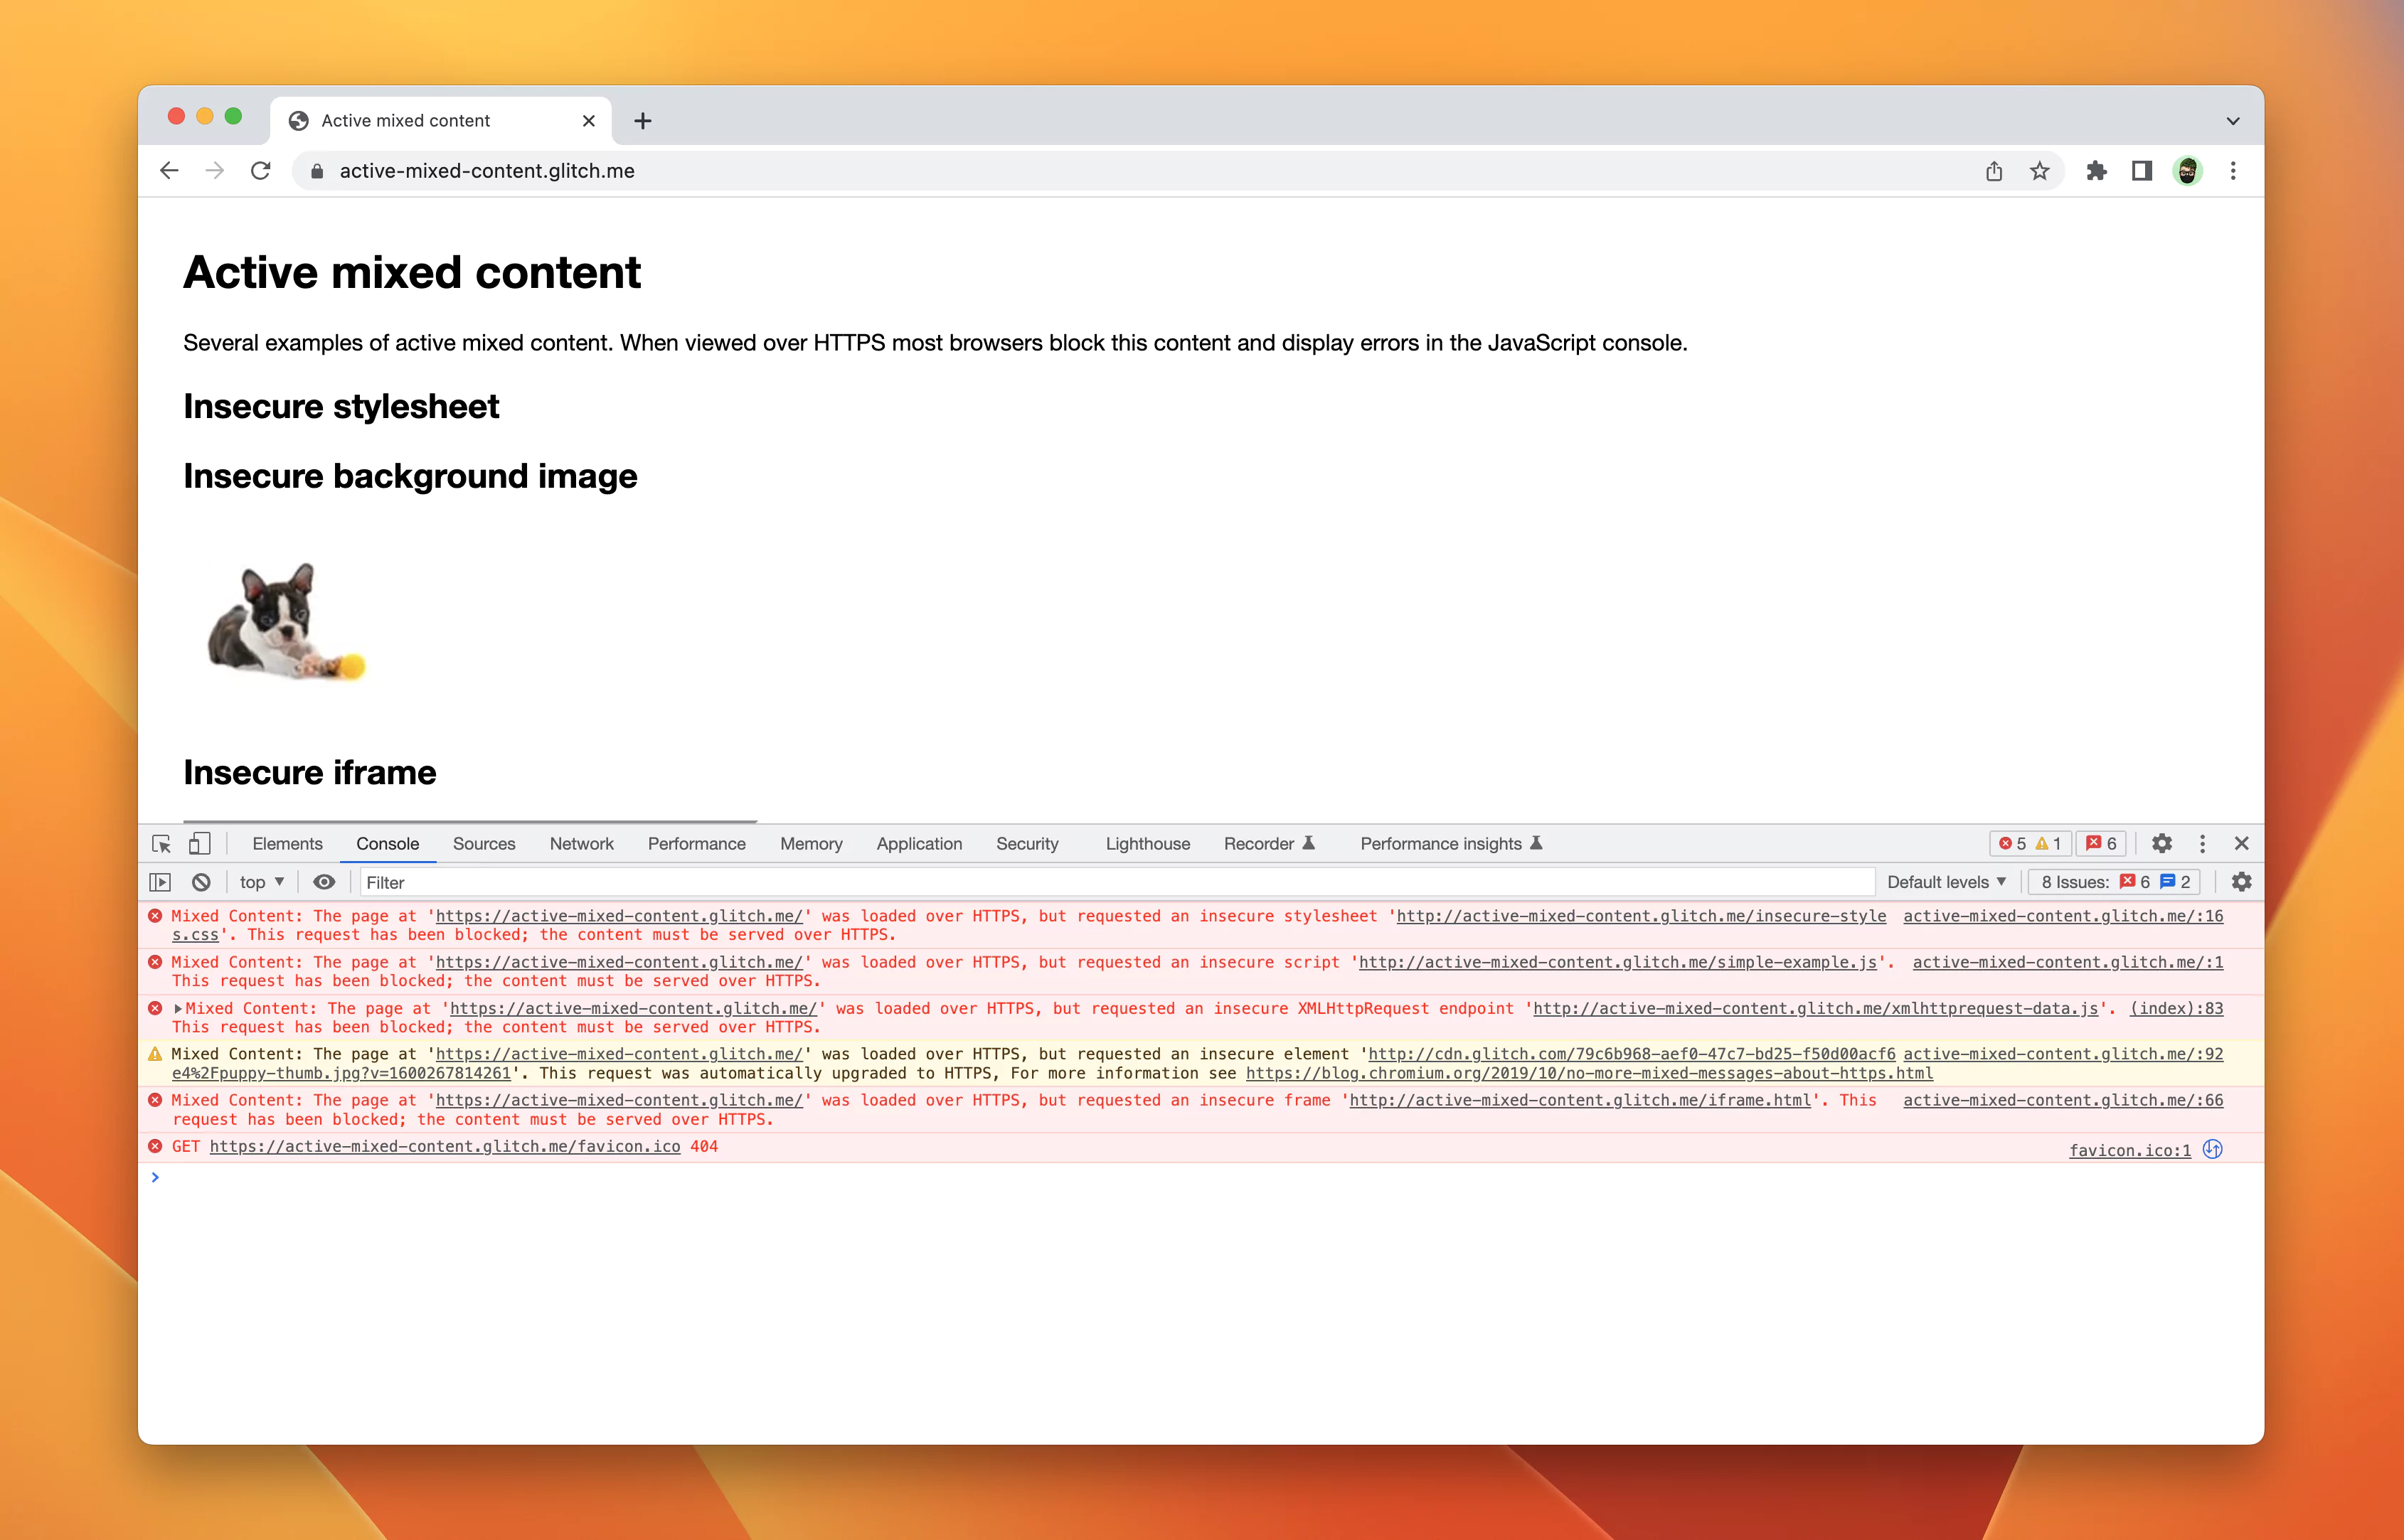Click the 5 errors 1 warning counter
Screen dimensions: 2404x1540
(2029, 844)
